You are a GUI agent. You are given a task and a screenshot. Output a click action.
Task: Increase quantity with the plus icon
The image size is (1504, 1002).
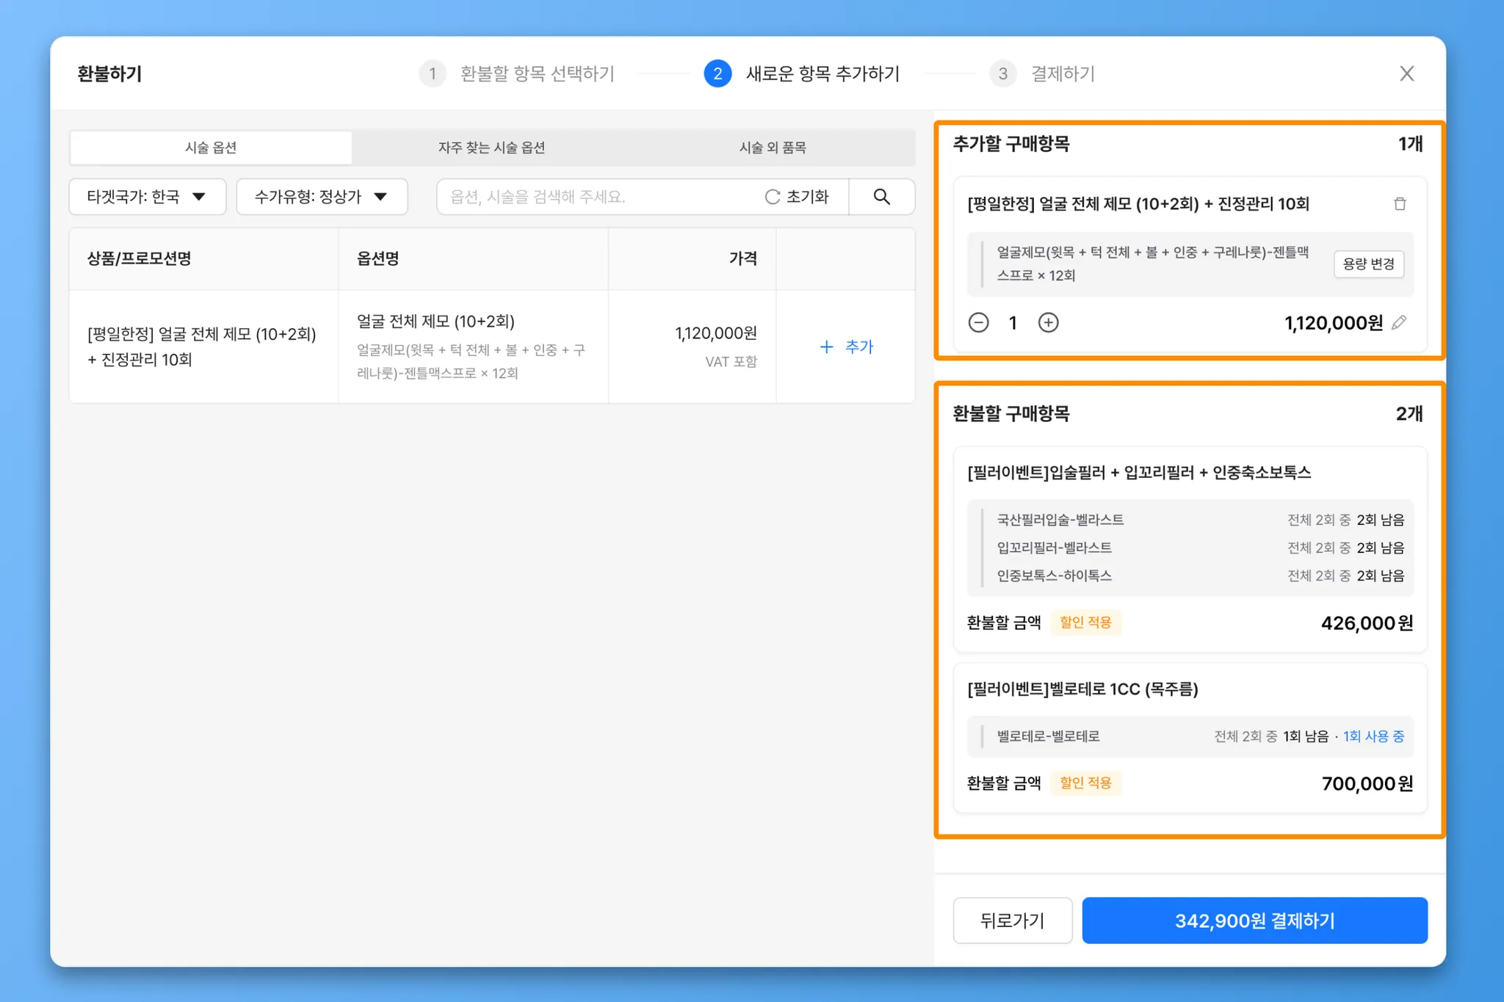coord(1048,322)
